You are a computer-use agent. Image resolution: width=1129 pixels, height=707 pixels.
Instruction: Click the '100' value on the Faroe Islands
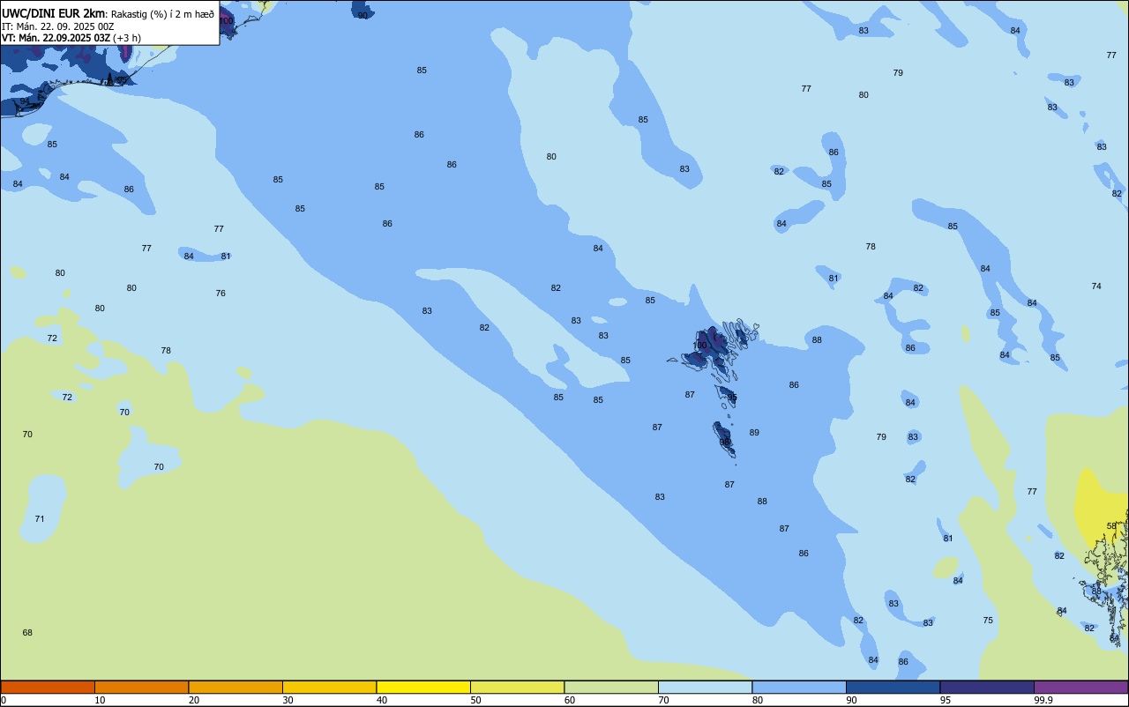click(700, 346)
